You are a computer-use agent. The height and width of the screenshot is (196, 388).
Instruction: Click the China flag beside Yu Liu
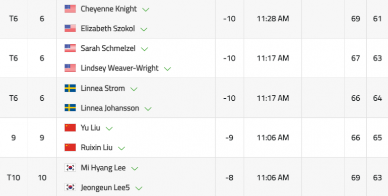70,127
